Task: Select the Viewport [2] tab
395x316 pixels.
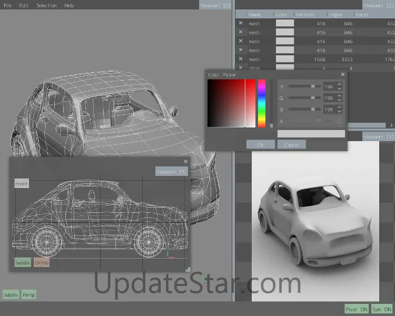Action: (x=379, y=5)
